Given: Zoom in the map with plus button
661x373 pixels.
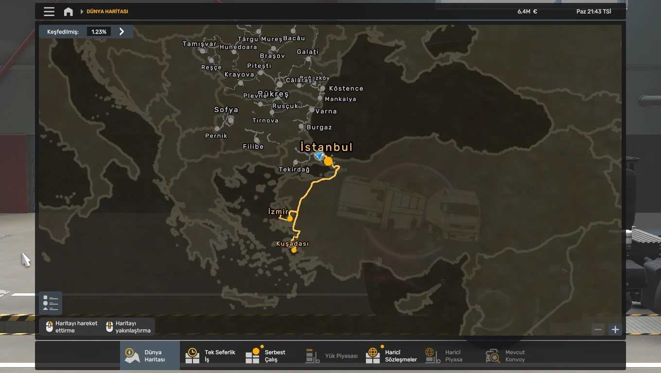Looking at the screenshot, I should pyautogui.click(x=615, y=330).
